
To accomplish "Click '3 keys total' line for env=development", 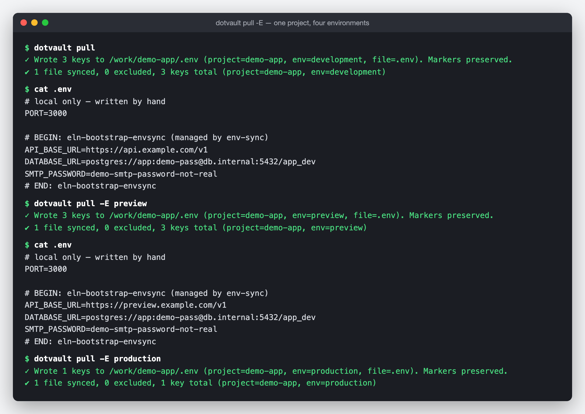I will 205,72.
